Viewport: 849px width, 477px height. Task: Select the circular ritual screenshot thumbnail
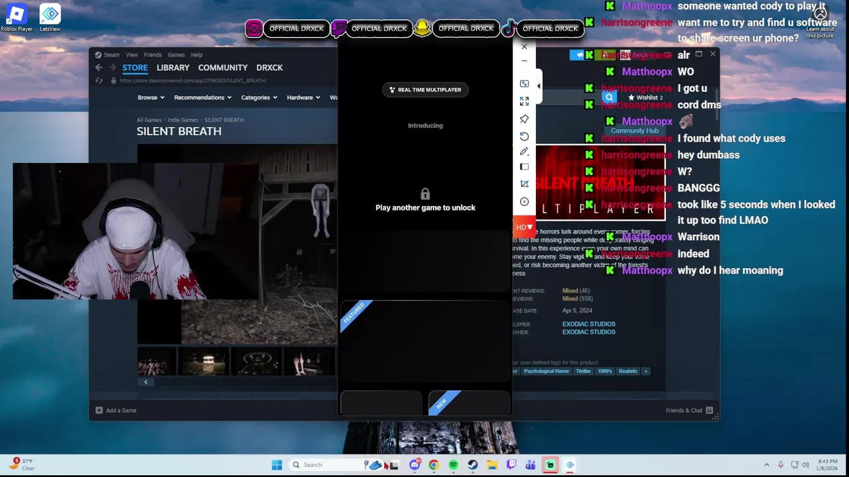(258, 361)
